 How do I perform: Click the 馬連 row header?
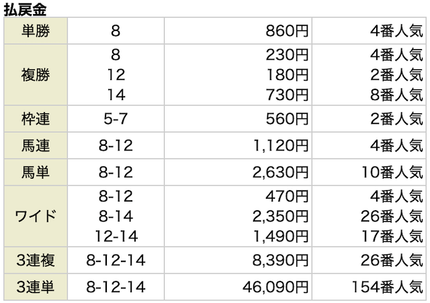(36, 146)
